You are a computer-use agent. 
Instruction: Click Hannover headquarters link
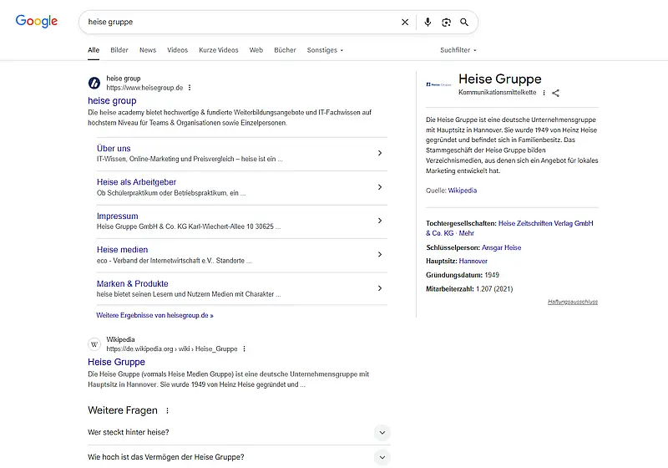point(473,261)
